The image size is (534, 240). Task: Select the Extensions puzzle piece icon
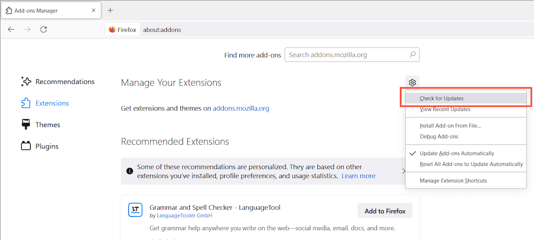coord(26,103)
